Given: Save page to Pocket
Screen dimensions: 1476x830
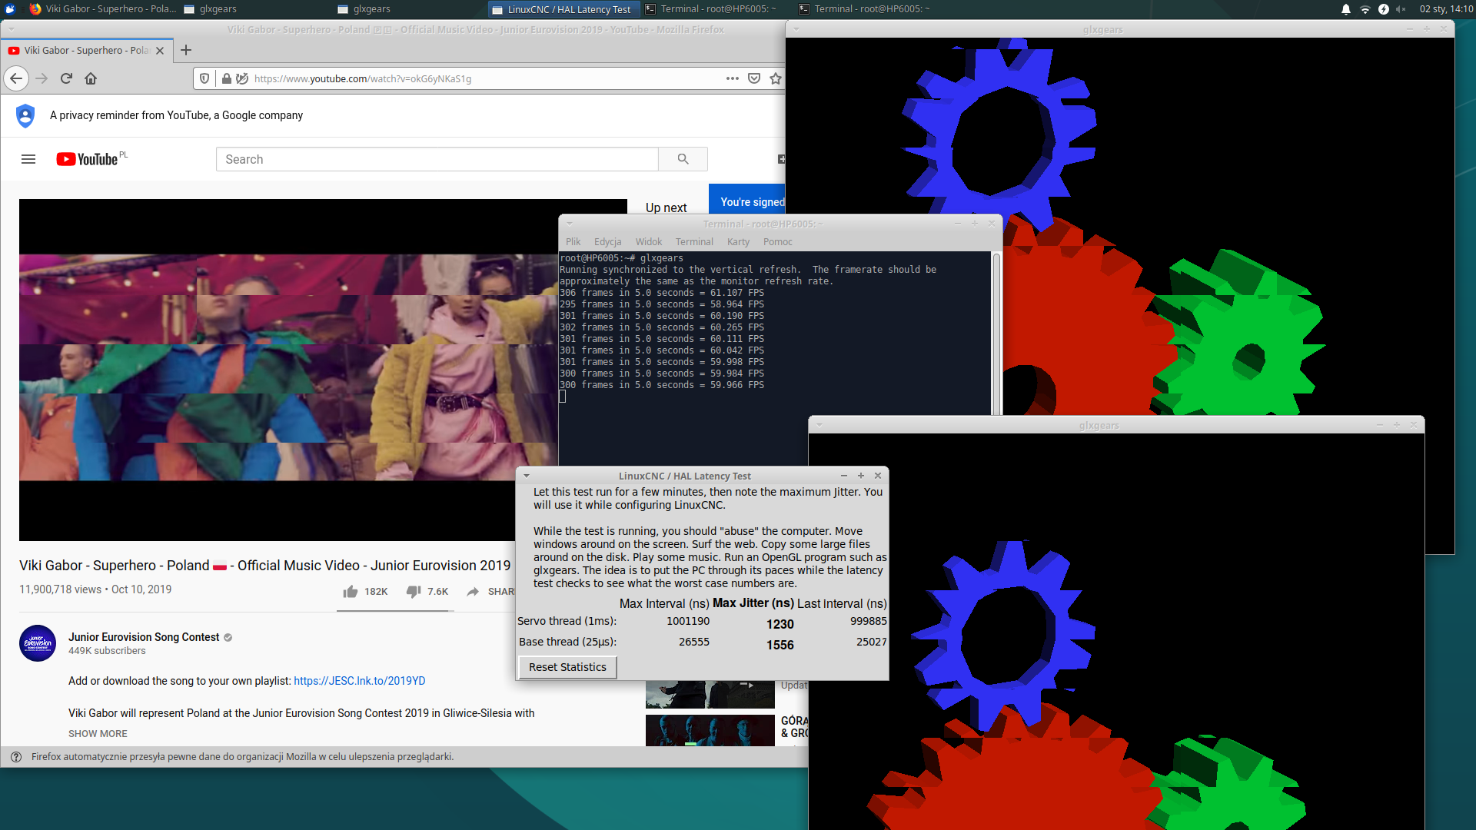Looking at the screenshot, I should pos(754,78).
